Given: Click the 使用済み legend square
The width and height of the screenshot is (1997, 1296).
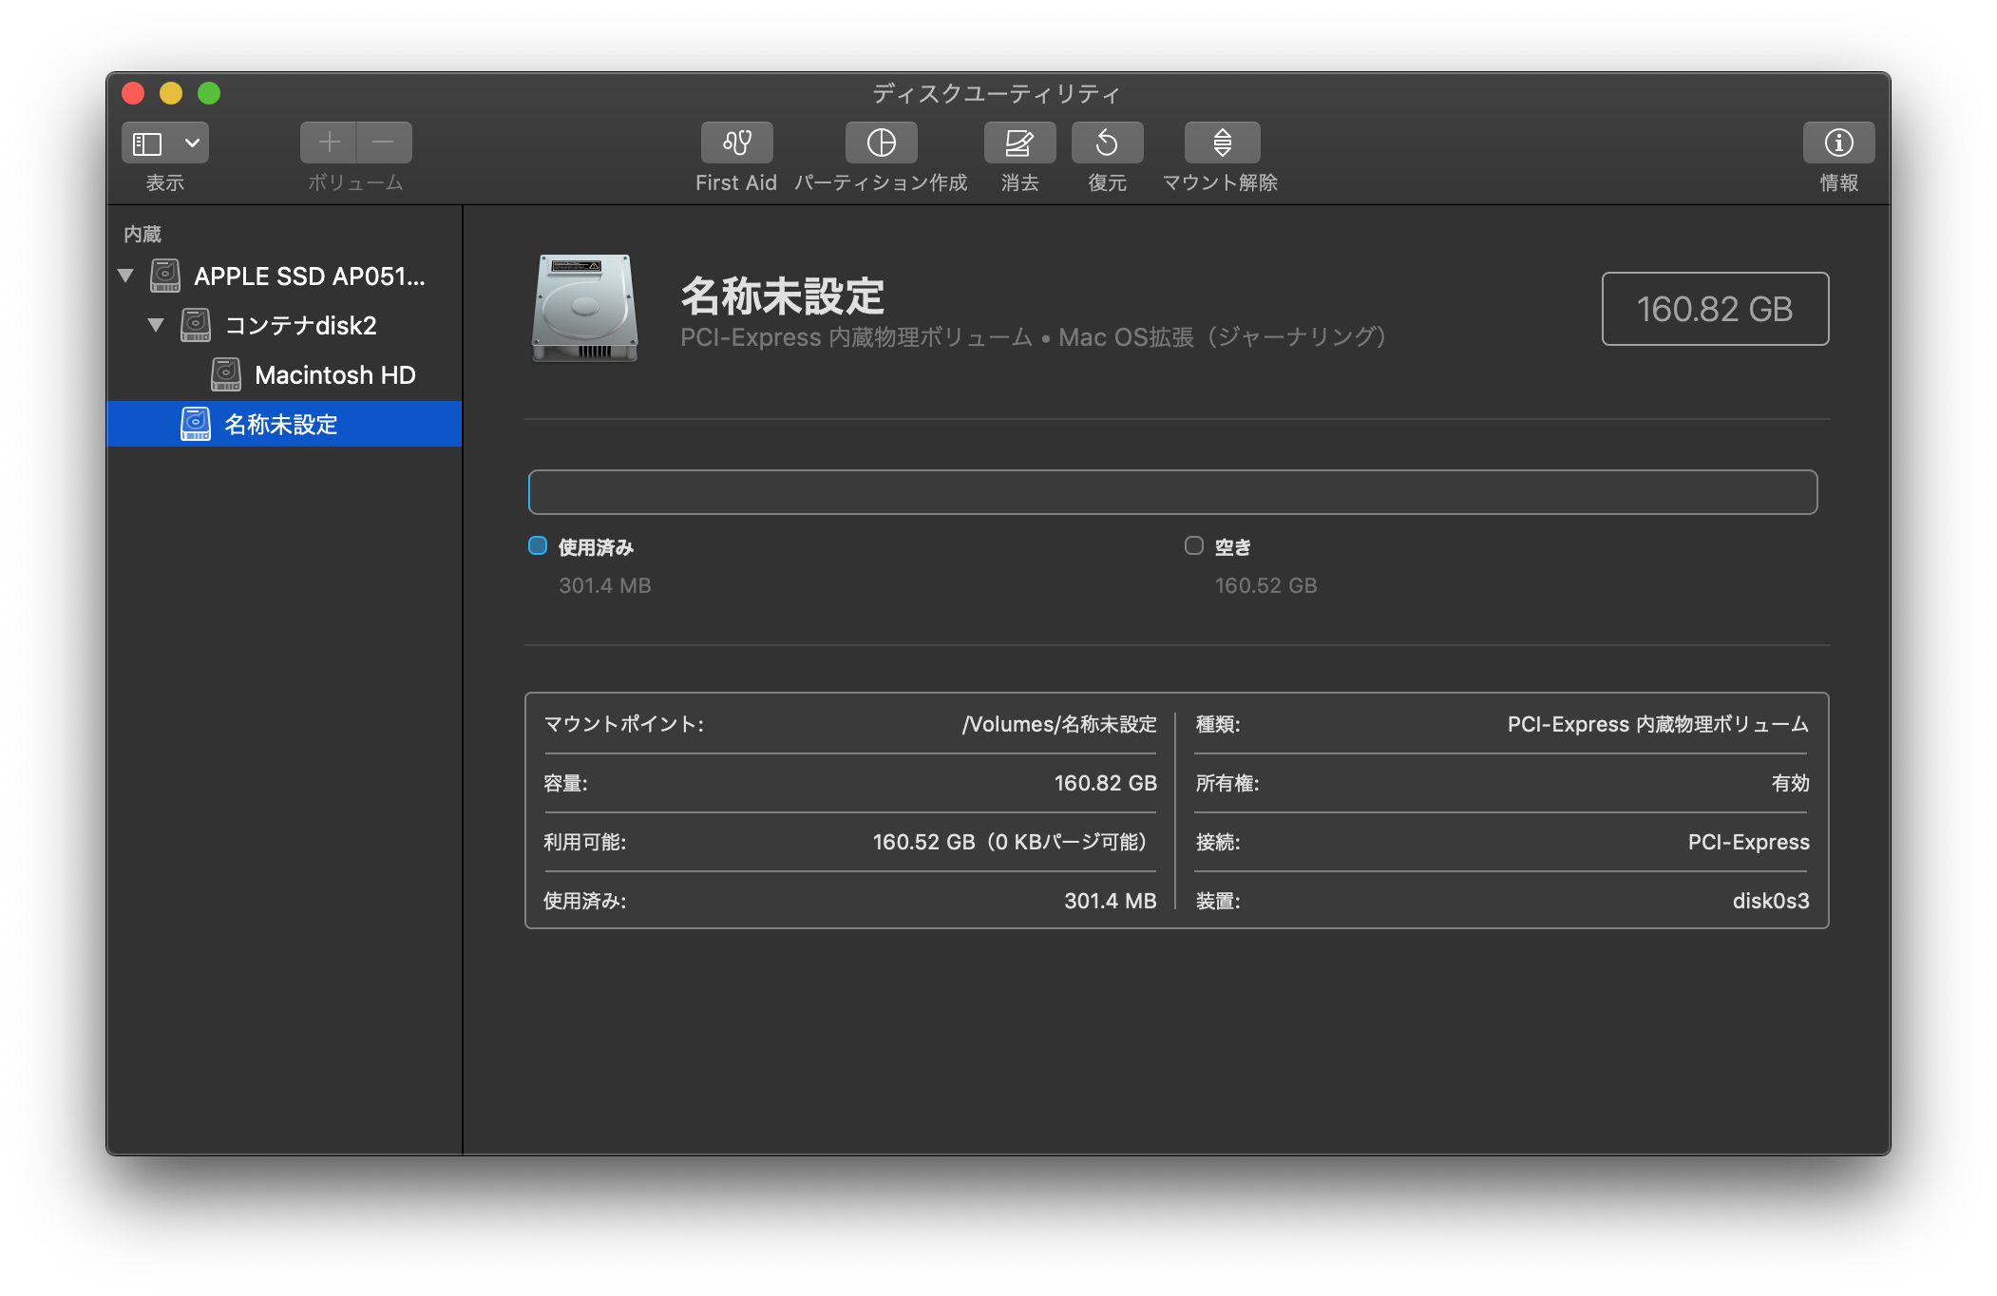Looking at the screenshot, I should [538, 545].
